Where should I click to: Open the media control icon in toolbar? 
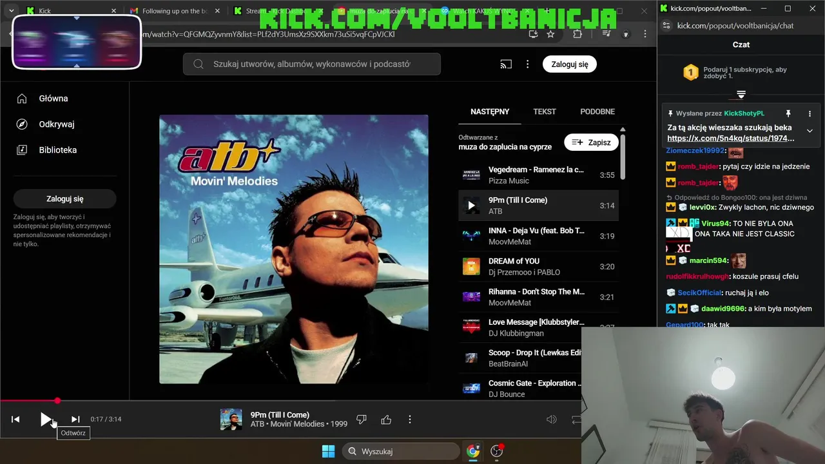click(x=607, y=34)
